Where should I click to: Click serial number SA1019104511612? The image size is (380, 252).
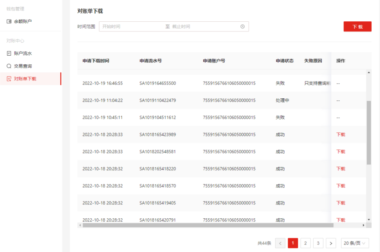pyautogui.click(x=157, y=117)
